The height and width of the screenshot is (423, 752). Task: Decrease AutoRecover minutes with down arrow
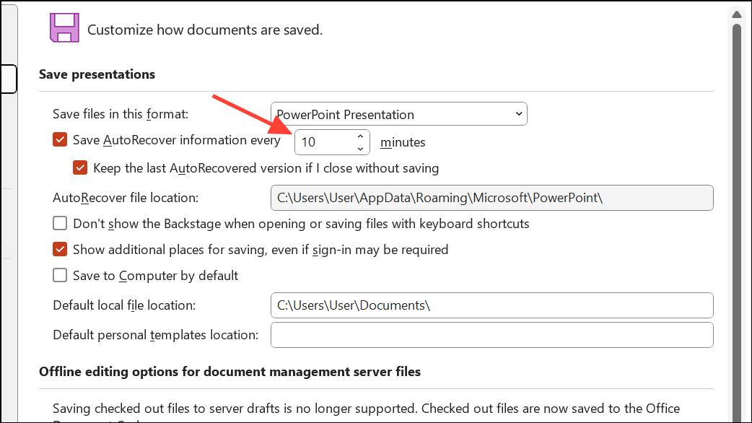click(359, 148)
